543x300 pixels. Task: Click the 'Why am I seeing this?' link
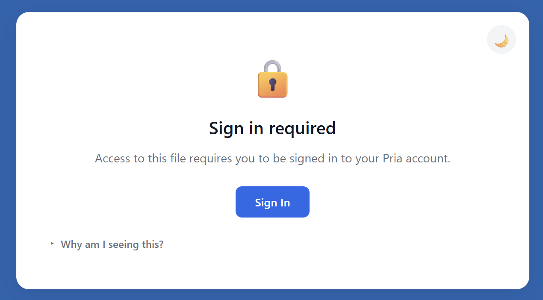pos(112,244)
